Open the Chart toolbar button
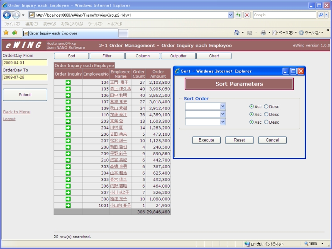332x249 pixels. (x=214, y=56)
